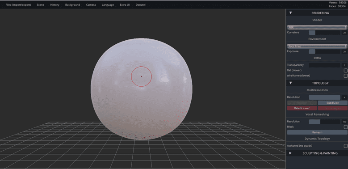The width and height of the screenshot is (348, 169).
Task: Collapse the TOPOLOGY panel section
Action: 317,83
